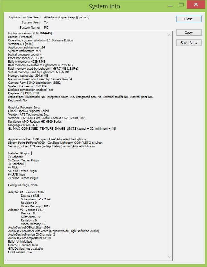Close the System Info dialog with Close button
Screen dimensions: 207x267
click(189, 19)
